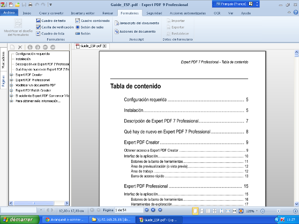Viewport: 299px width, 224px height.
Task: Click the save diskette icon in quick access toolbar
Action: 24,5
